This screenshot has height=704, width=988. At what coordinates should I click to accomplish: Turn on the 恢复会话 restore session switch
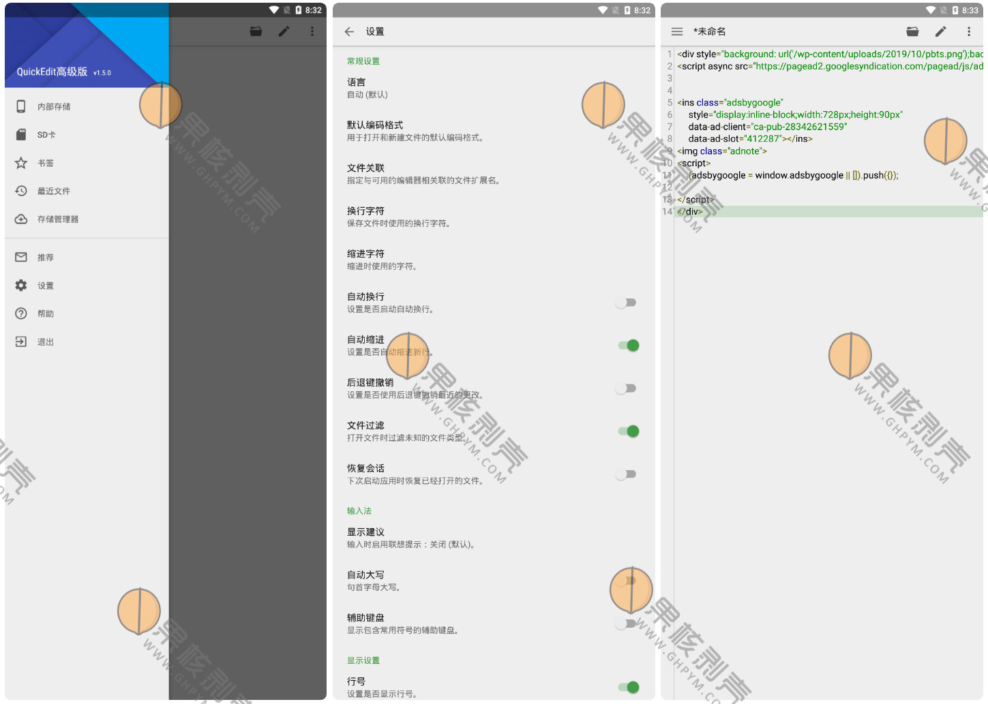(x=627, y=474)
